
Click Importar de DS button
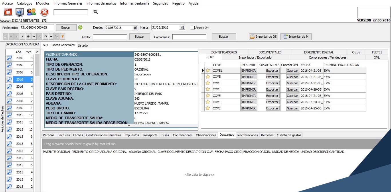point(263,37)
